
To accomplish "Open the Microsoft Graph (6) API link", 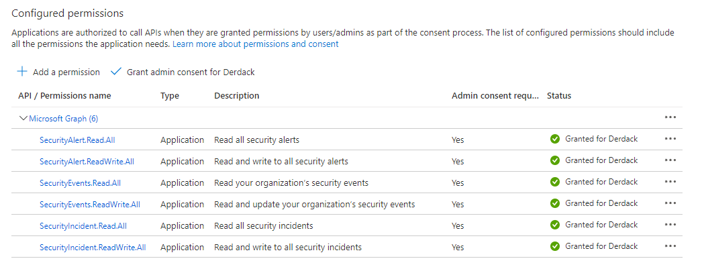I will (x=64, y=119).
